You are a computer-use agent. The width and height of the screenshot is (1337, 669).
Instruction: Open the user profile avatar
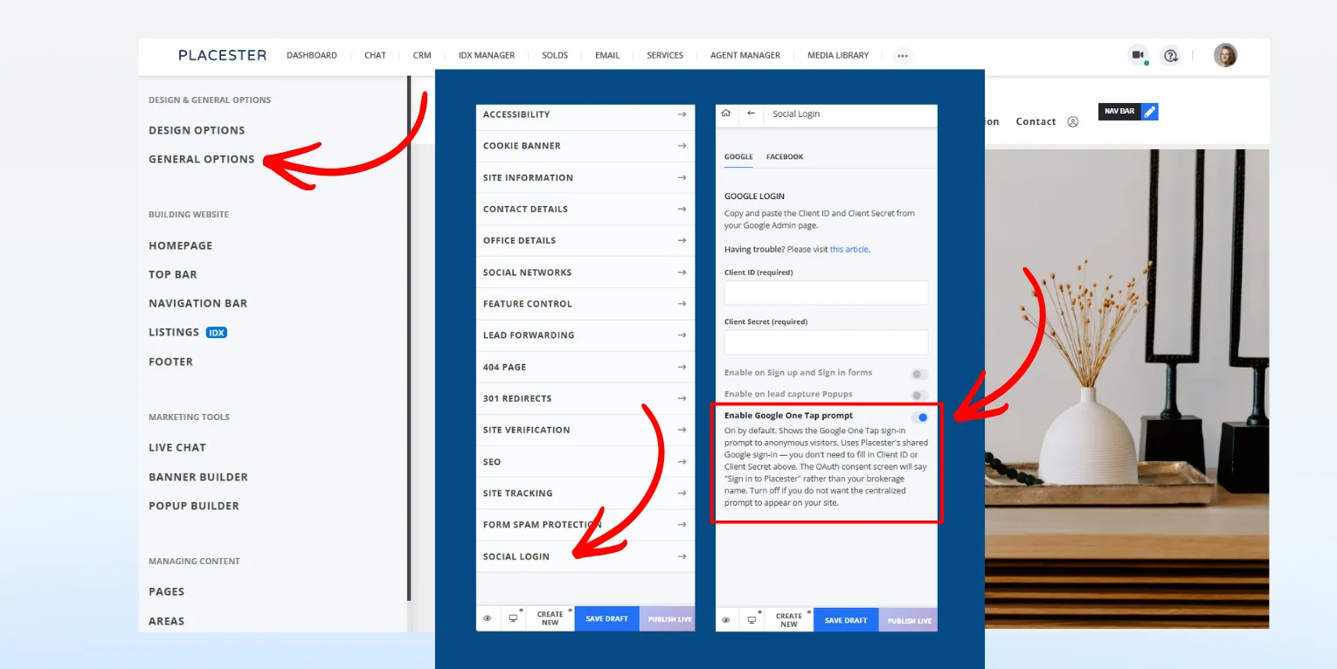pos(1225,55)
